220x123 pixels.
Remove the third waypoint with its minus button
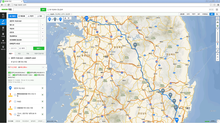(x=43, y=29)
